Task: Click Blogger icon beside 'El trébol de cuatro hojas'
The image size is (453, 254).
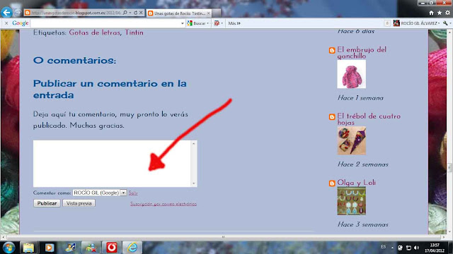Action: (x=332, y=117)
